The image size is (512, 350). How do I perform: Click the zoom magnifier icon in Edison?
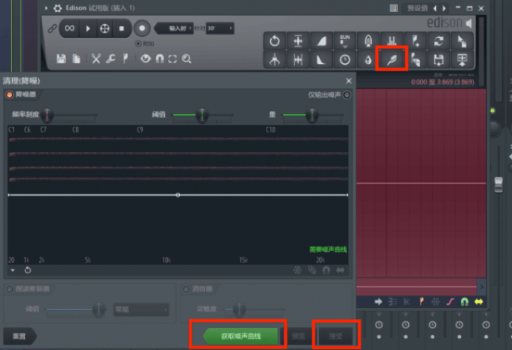point(186,59)
